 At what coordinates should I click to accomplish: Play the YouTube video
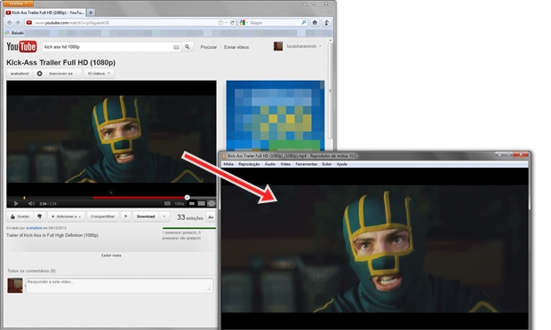pyautogui.click(x=16, y=203)
